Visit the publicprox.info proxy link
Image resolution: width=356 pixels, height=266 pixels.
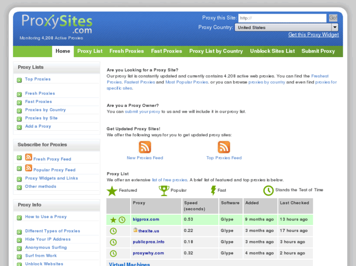(148, 242)
